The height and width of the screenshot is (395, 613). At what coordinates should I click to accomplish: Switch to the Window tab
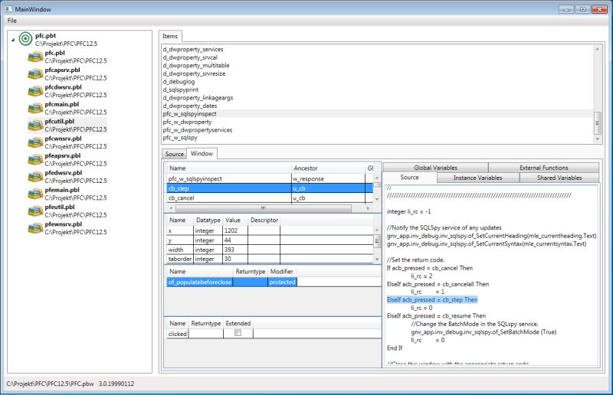[202, 154]
